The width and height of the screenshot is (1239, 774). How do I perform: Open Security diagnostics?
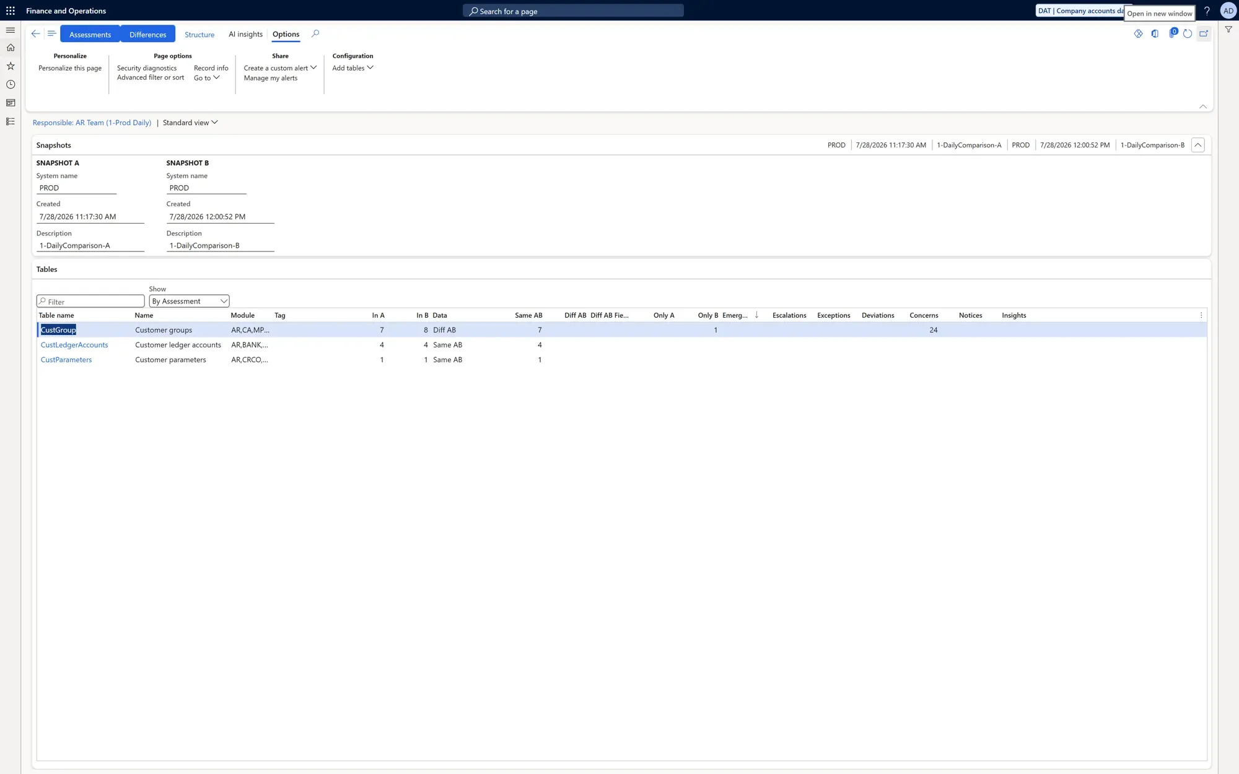[x=147, y=68]
